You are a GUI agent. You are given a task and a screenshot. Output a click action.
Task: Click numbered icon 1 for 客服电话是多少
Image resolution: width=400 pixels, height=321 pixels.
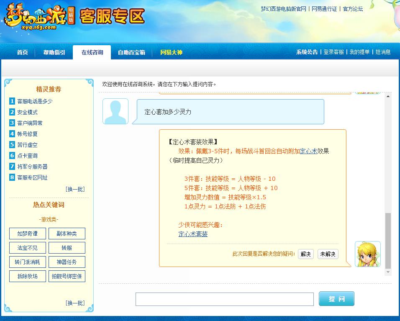coord(12,101)
